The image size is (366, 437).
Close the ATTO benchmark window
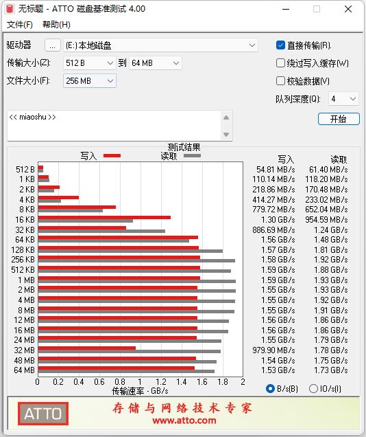pyautogui.click(x=348, y=9)
